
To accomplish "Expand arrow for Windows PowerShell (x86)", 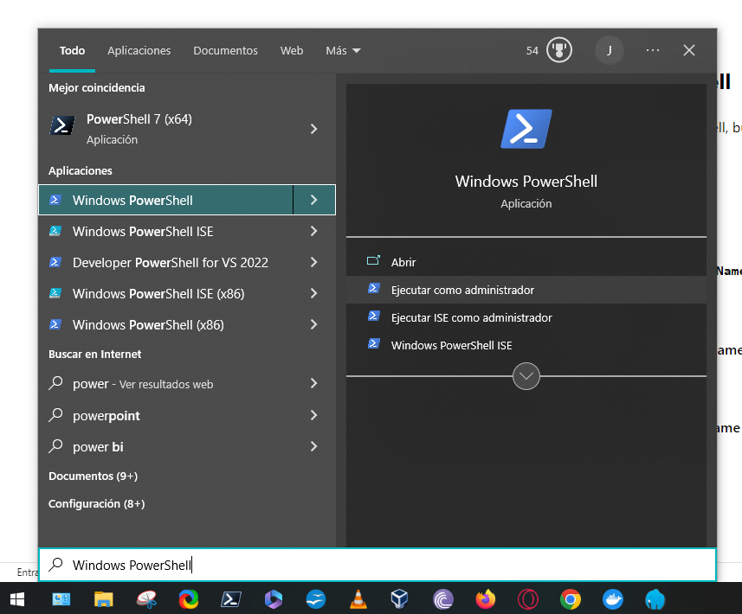I will point(313,324).
